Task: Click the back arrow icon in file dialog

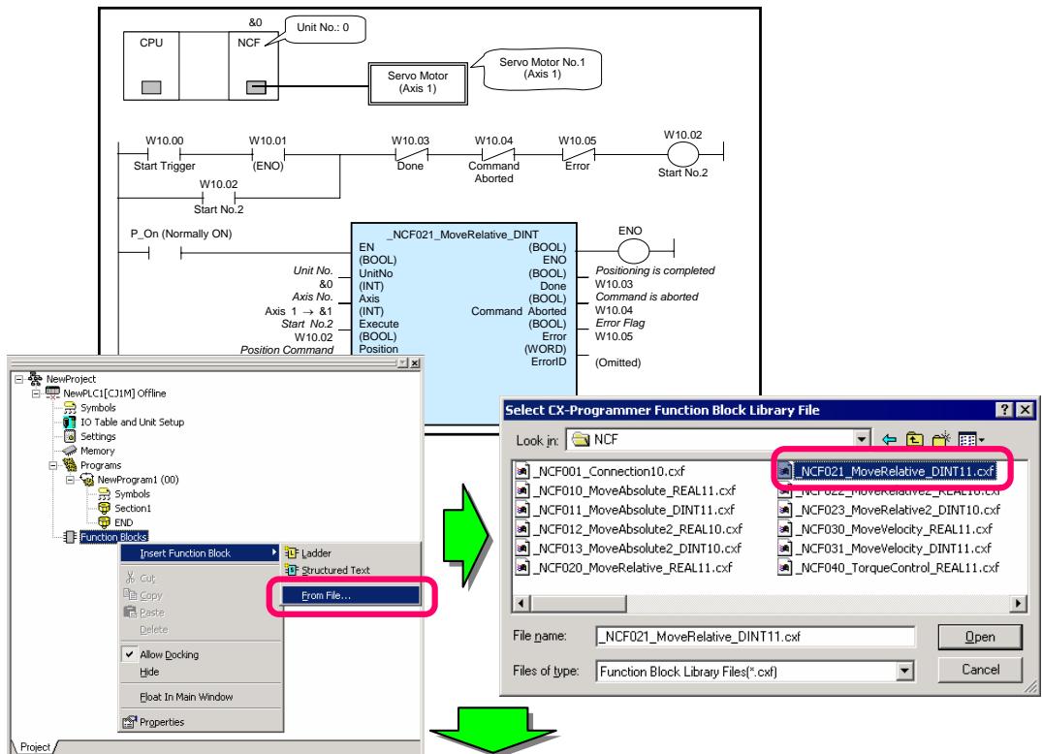Action: [889, 439]
